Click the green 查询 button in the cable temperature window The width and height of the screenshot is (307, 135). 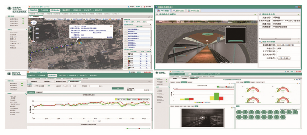coord(118,88)
